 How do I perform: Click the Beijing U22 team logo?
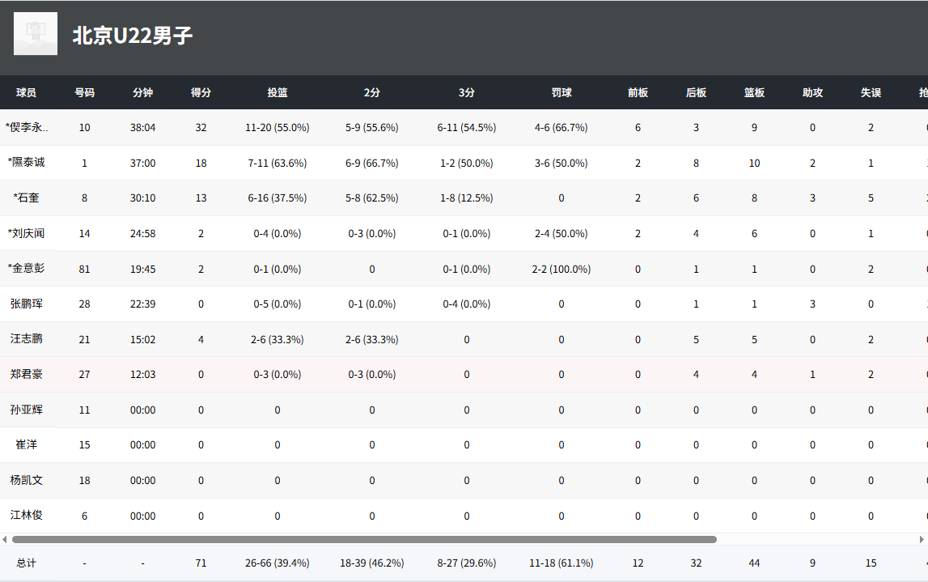pyautogui.click(x=36, y=34)
